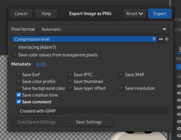Click the Export button
The height and width of the screenshot is (140, 181).
(x=160, y=14)
